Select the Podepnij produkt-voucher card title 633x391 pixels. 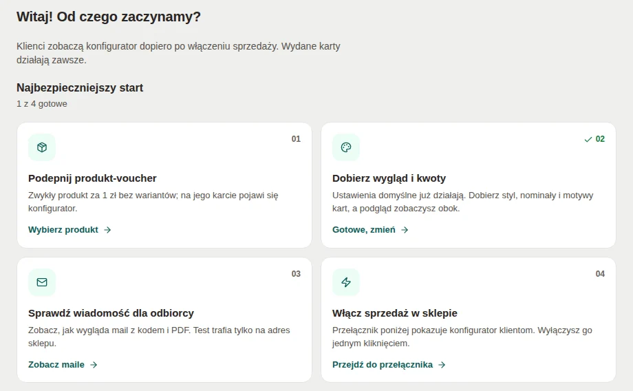click(x=92, y=178)
